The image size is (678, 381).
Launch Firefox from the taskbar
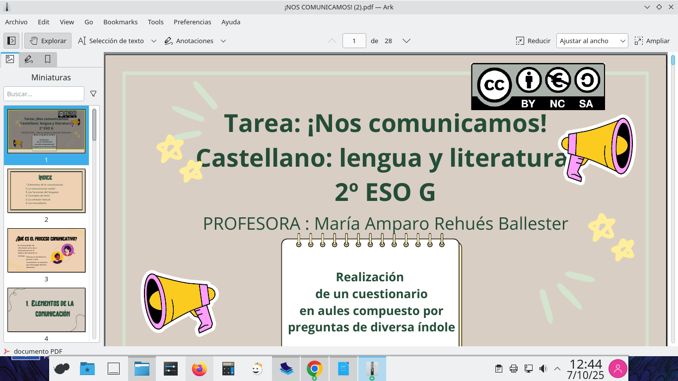point(200,369)
